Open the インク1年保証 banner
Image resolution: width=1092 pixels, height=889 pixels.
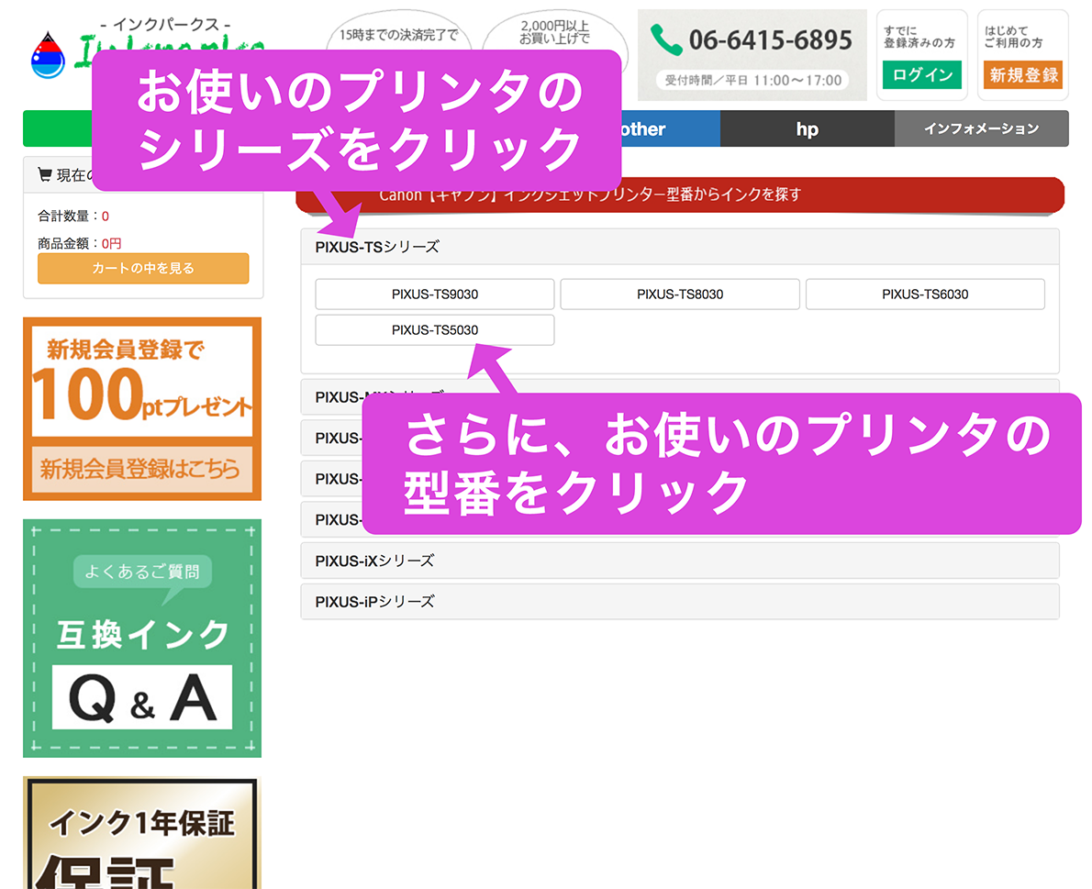[x=142, y=833]
